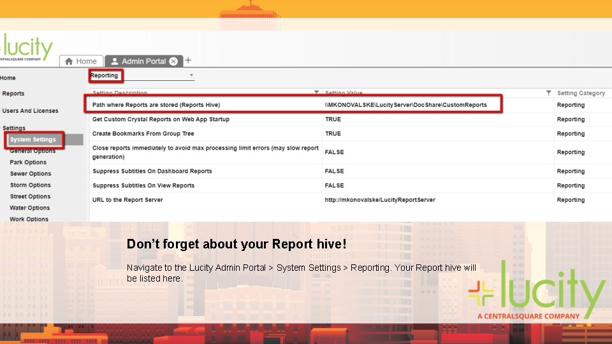Open Storm Options settings
The image size is (612, 344).
(x=31, y=185)
